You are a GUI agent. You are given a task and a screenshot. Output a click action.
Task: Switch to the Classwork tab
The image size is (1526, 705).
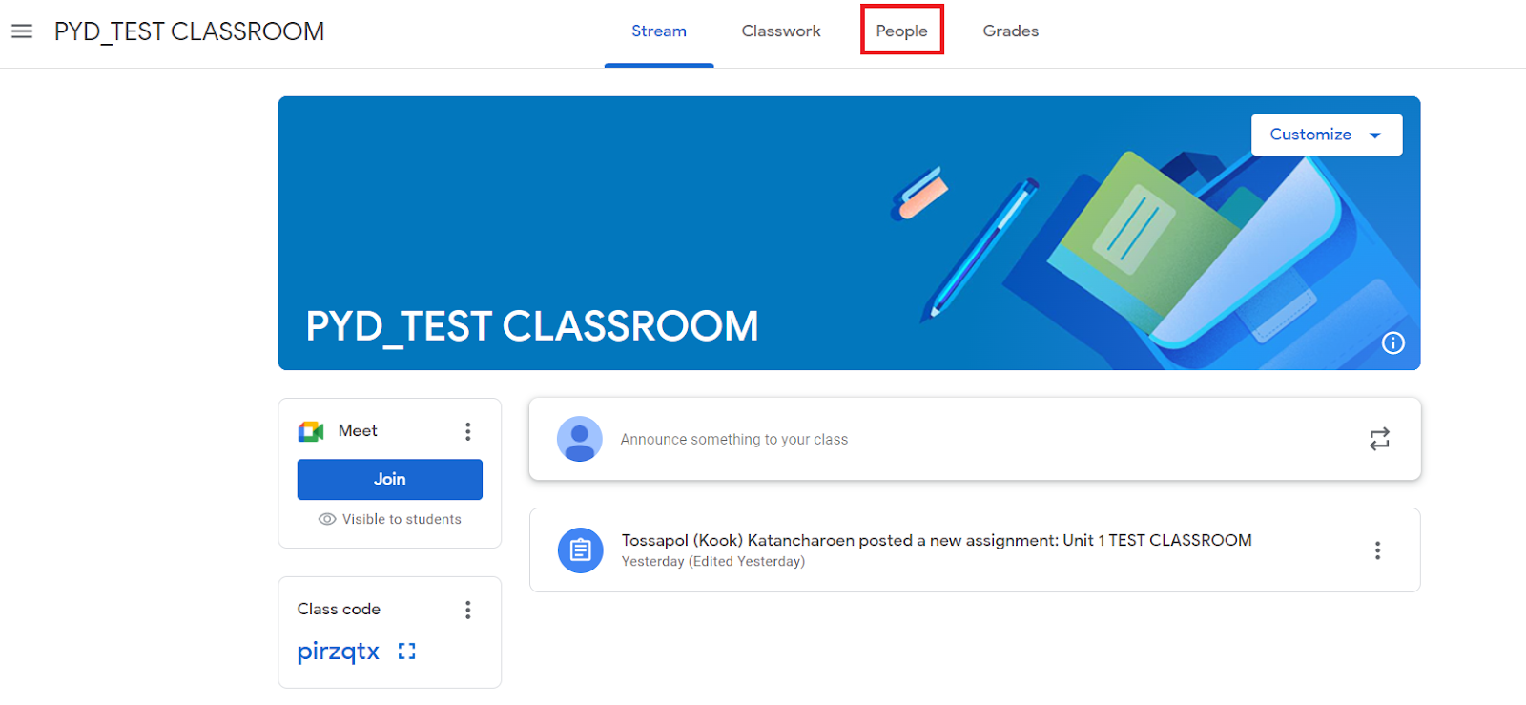pyautogui.click(x=781, y=31)
